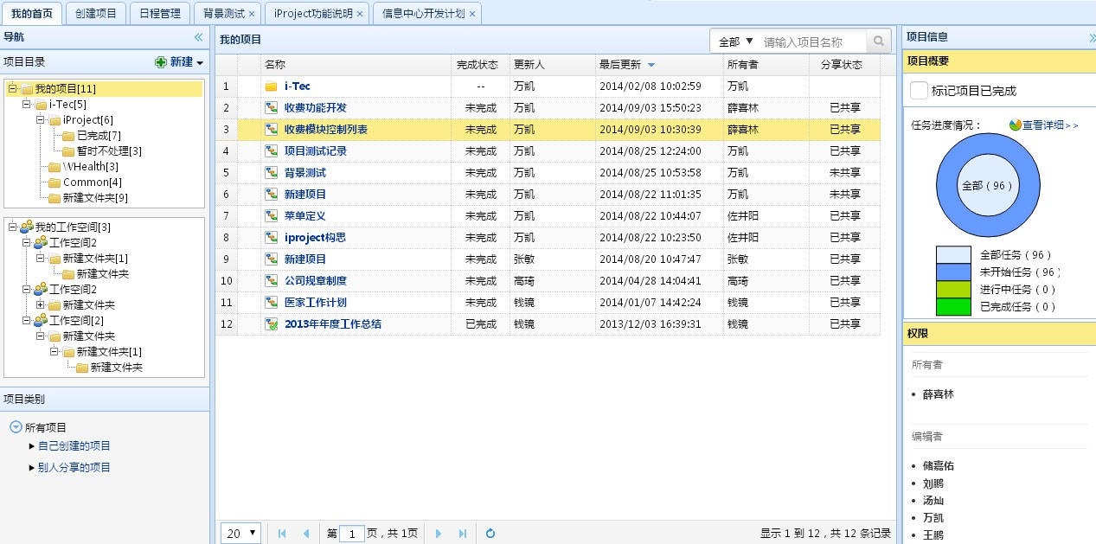
Task: Click the i-Tec folder icon in project list
Action: click(x=272, y=86)
